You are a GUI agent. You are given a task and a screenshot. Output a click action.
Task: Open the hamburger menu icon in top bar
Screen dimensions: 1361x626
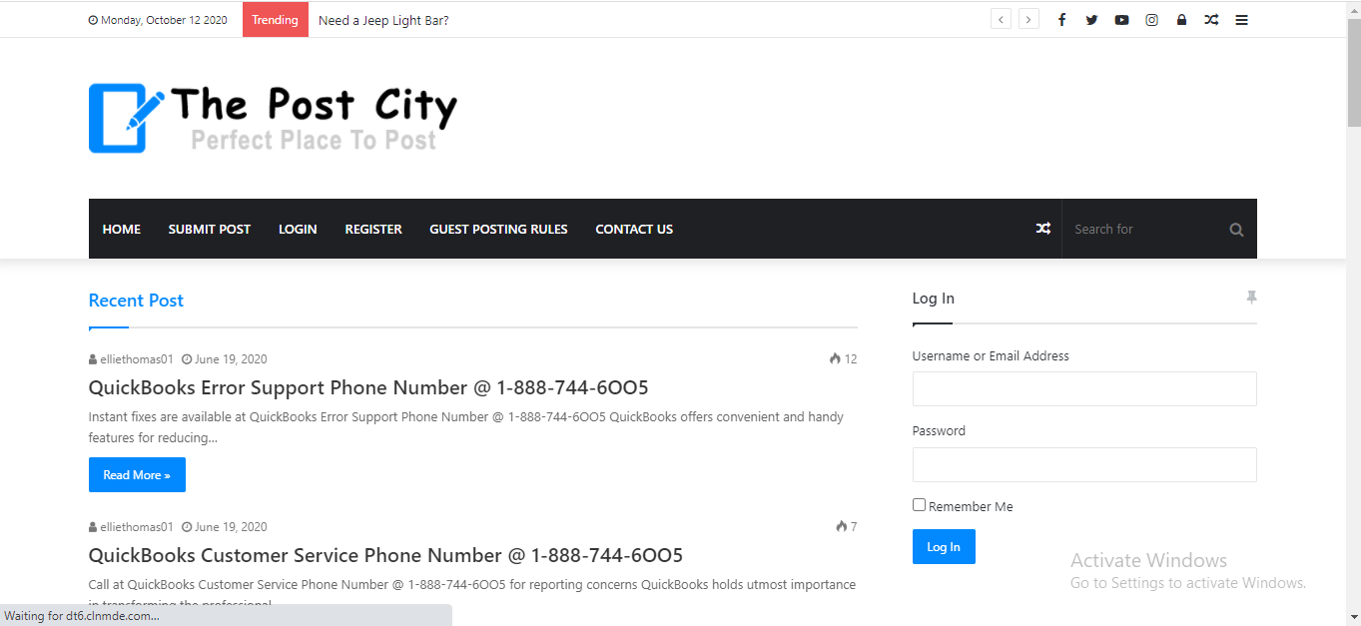(1241, 20)
